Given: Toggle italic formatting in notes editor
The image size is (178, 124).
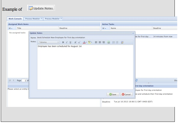Looking at the screenshot, I should coord(67,42).
